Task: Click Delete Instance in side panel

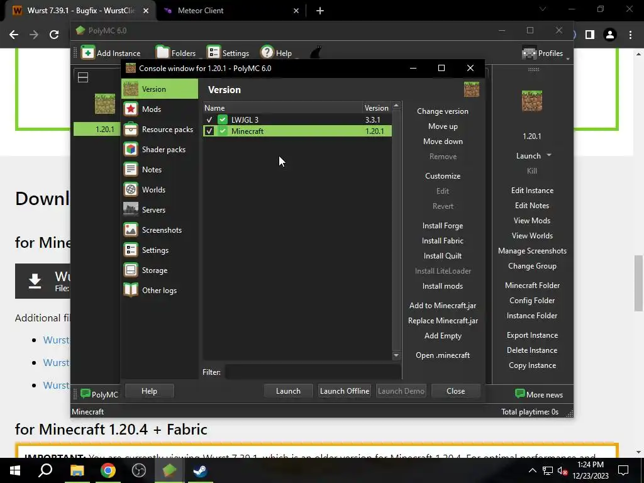Action: click(x=532, y=350)
